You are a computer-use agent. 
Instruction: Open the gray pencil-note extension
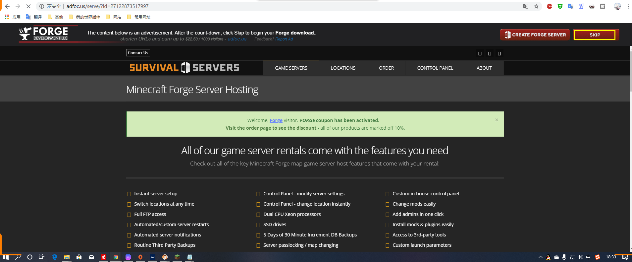click(x=603, y=6)
